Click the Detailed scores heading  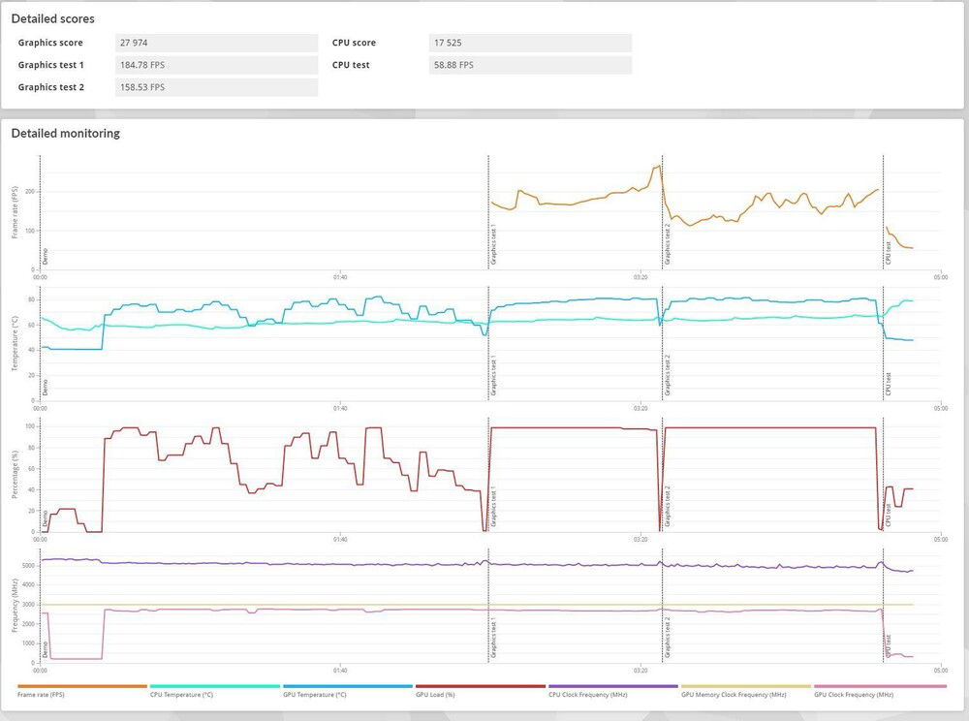[x=53, y=18]
